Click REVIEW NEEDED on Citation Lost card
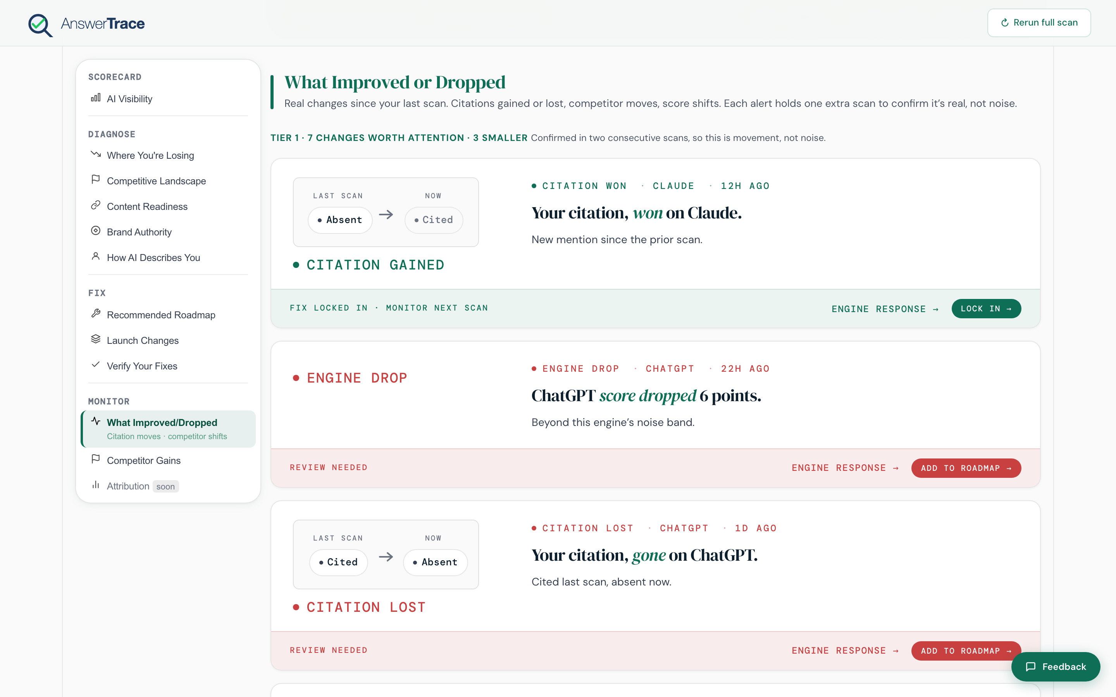 (x=328, y=650)
